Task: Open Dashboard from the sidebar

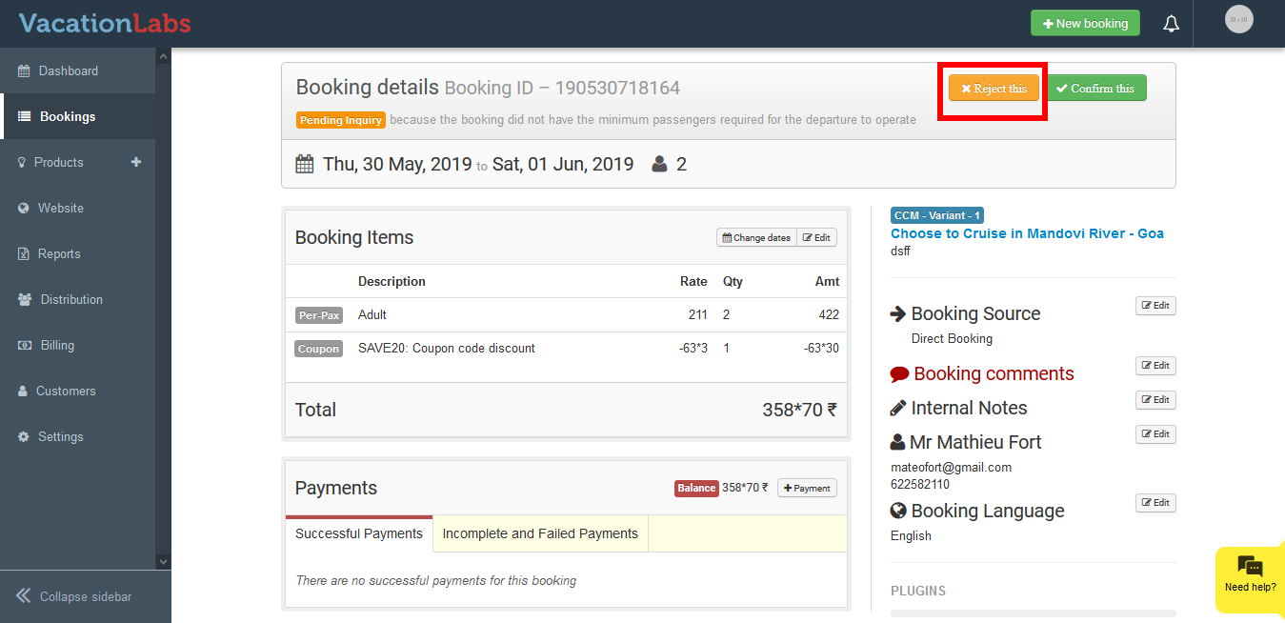Action: click(x=68, y=70)
